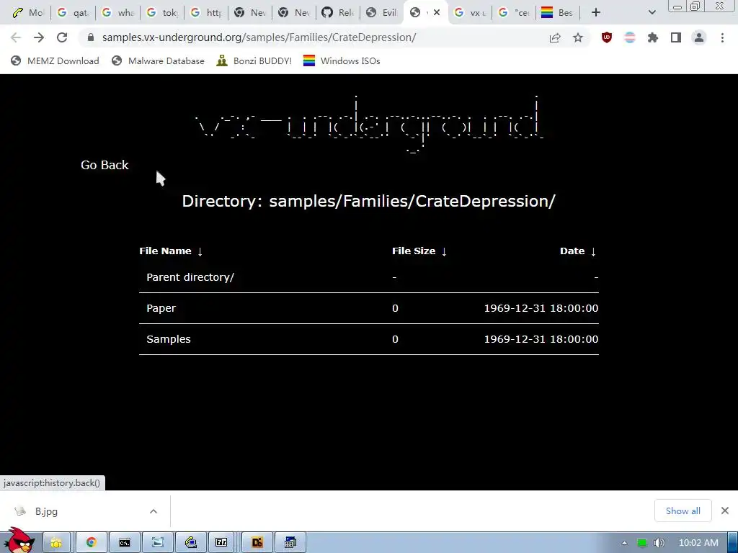Image resolution: width=738 pixels, height=553 pixels.
Task: Bookmark this page with the star
Action: coord(578,37)
